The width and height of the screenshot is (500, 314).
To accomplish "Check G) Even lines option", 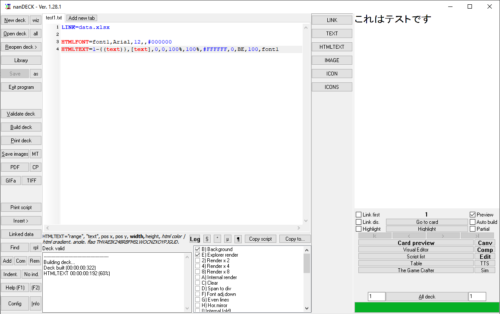I will point(198,300).
